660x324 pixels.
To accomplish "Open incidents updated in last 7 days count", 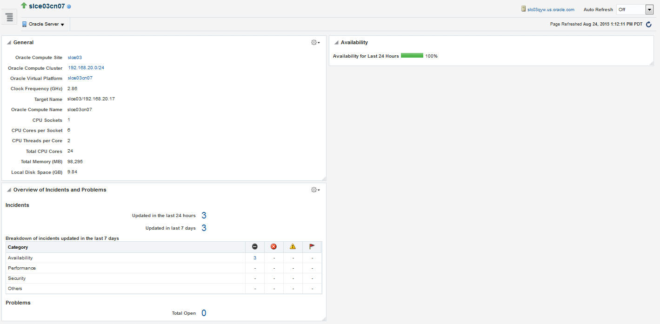I will point(204,228).
